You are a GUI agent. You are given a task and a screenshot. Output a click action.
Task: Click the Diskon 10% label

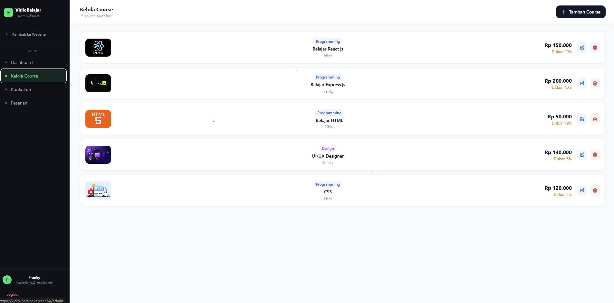coord(562,87)
